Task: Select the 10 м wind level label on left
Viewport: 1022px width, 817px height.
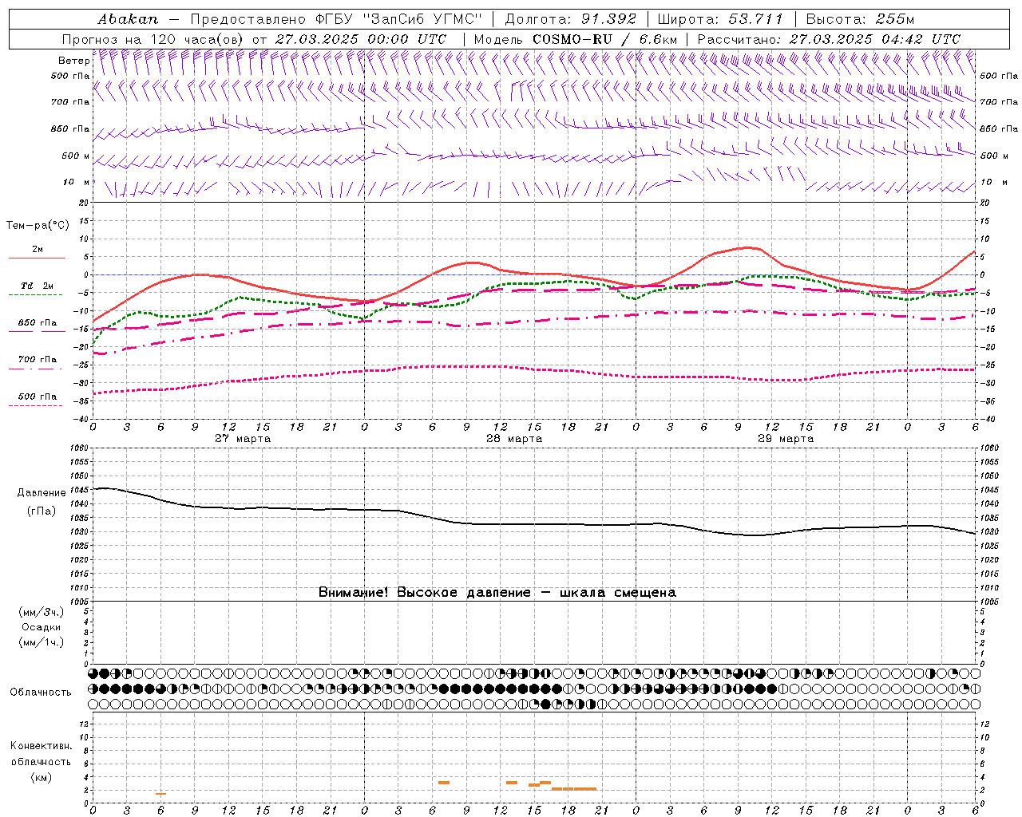Action: 76,183
